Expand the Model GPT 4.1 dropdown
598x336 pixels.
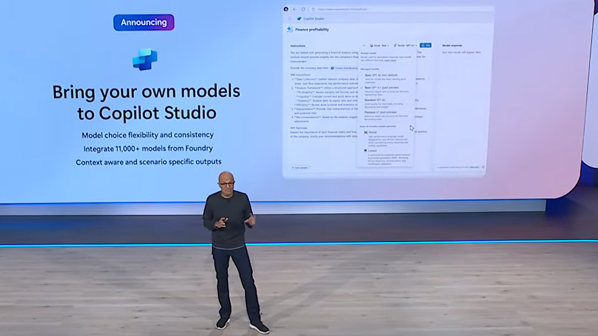pos(405,45)
